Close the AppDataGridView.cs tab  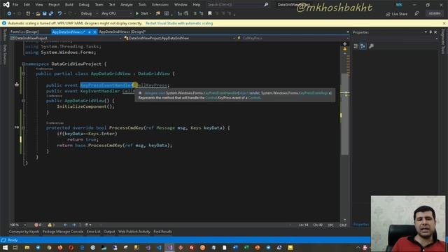click(x=94, y=32)
